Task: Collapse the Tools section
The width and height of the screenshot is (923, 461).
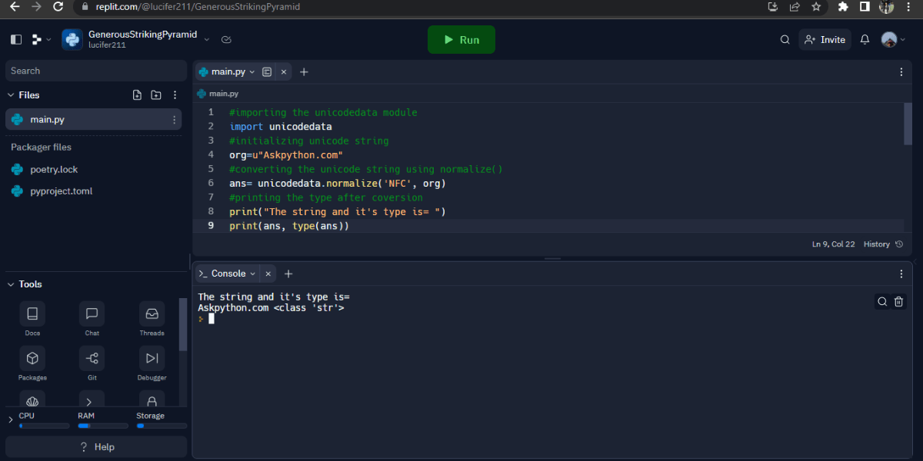Action: (x=11, y=284)
